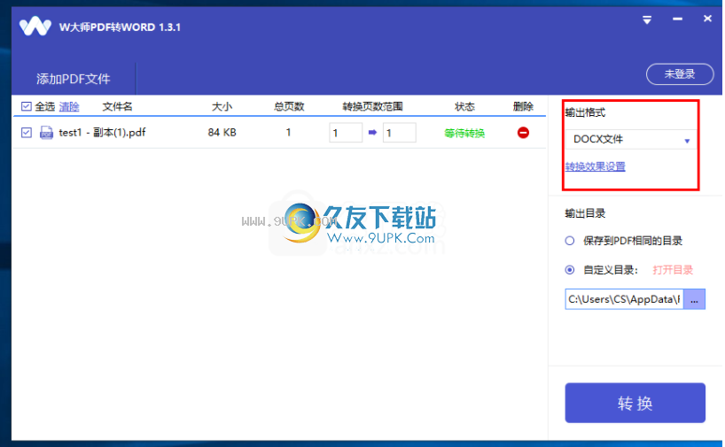Image resolution: width=725 pixels, height=447 pixels.
Task: Click the 打开目录 open folder link
Action: [x=673, y=270]
